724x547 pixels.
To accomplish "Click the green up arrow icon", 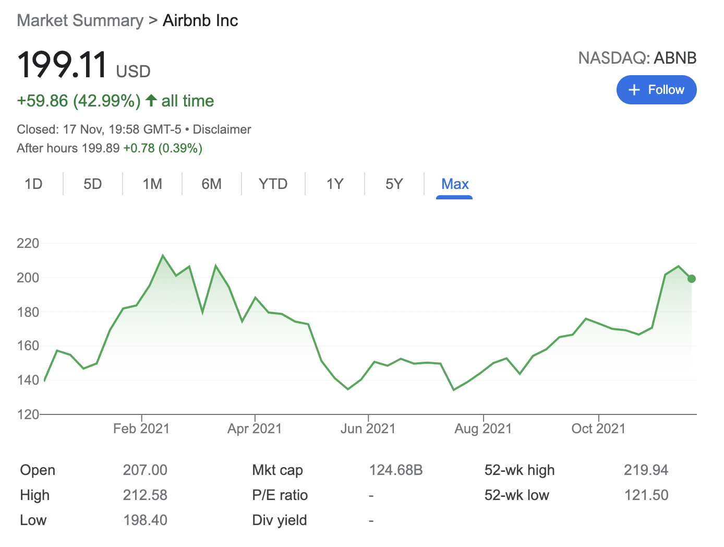I will click(x=151, y=100).
